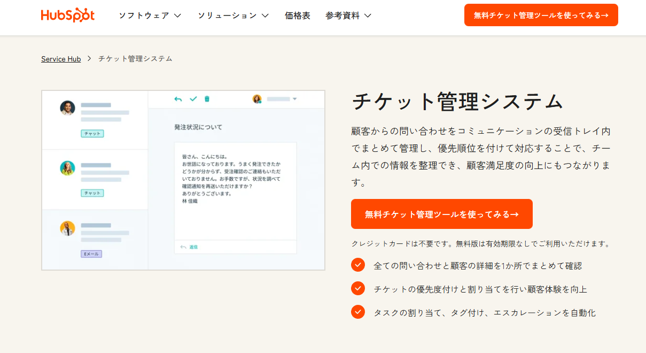Click the orange 無料チケット管理ツールを使ってみる button
This screenshot has height=353, width=646.
click(x=442, y=213)
